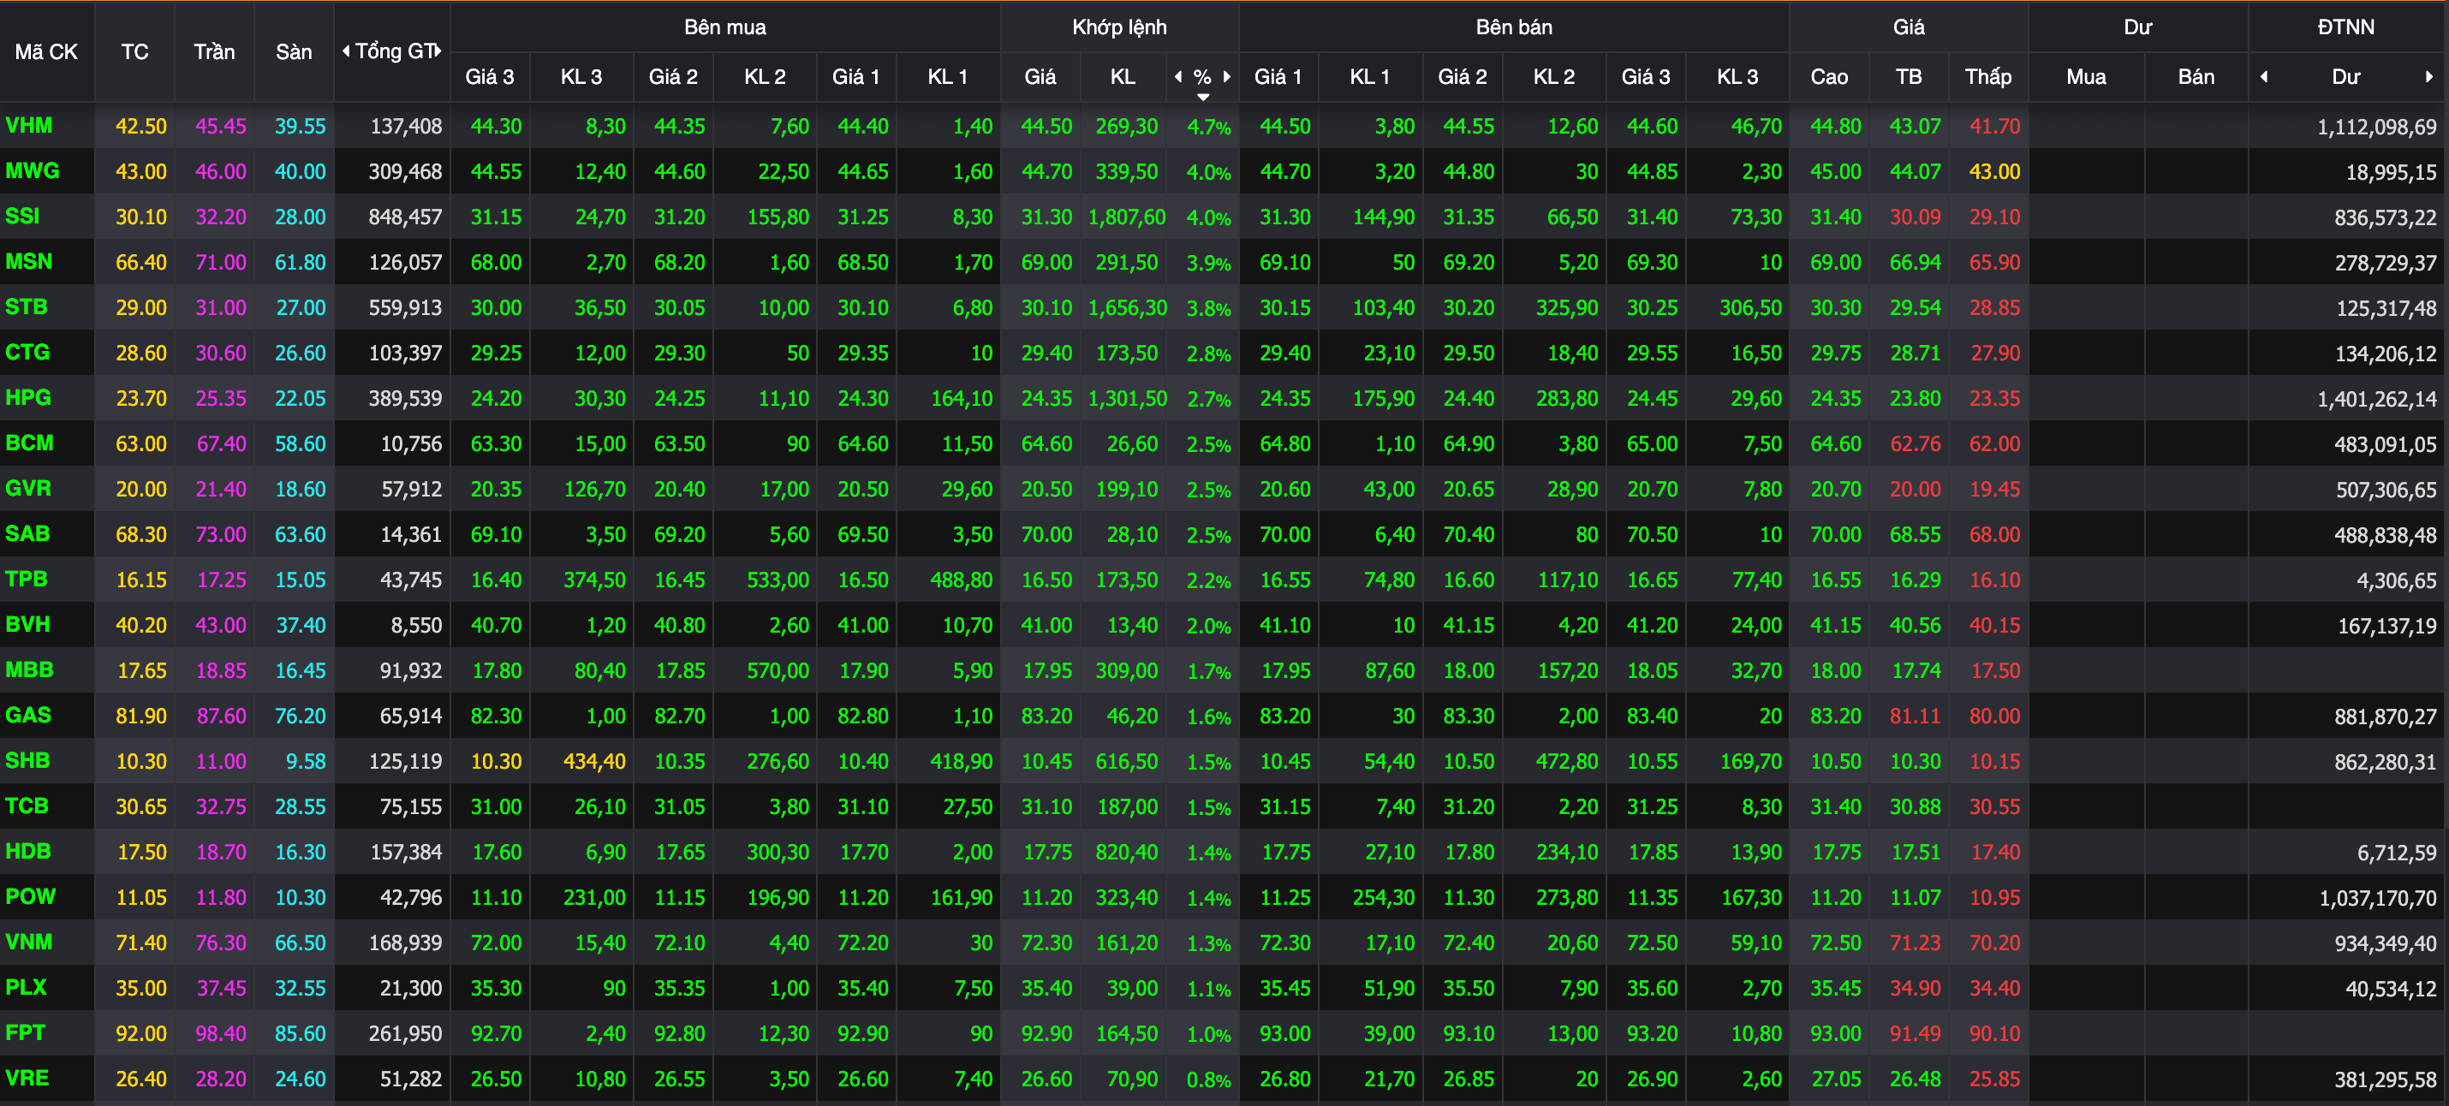The width and height of the screenshot is (2449, 1106).
Task: Click the Thấp low price header
Action: pyautogui.click(x=1988, y=77)
